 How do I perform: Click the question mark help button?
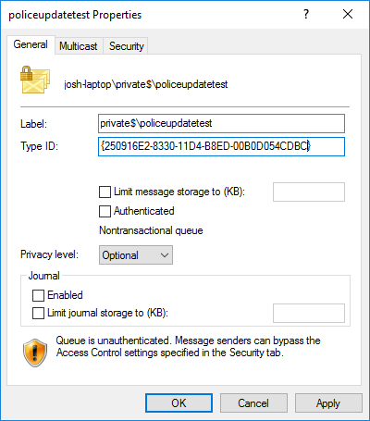click(306, 14)
